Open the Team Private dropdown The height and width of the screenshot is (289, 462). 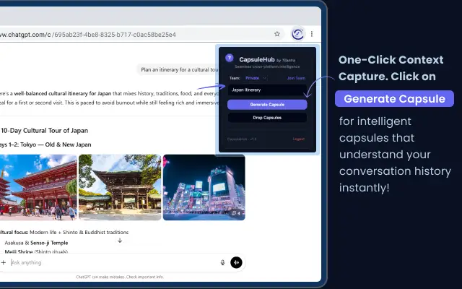point(256,78)
